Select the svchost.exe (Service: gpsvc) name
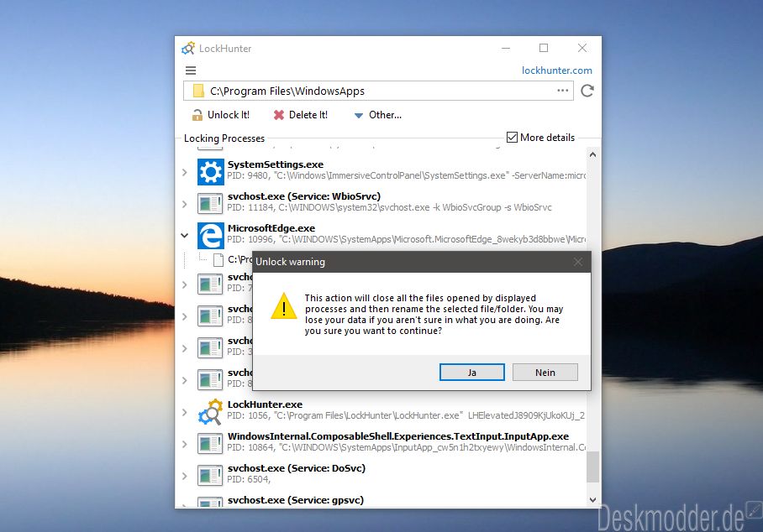763x532 pixels. click(x=296, y=500)
